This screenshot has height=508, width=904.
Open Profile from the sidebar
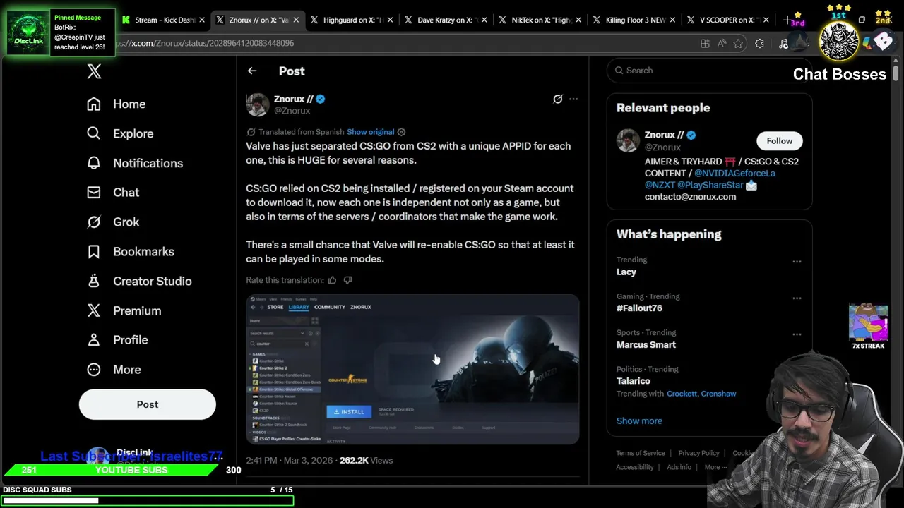click(117, 340)
